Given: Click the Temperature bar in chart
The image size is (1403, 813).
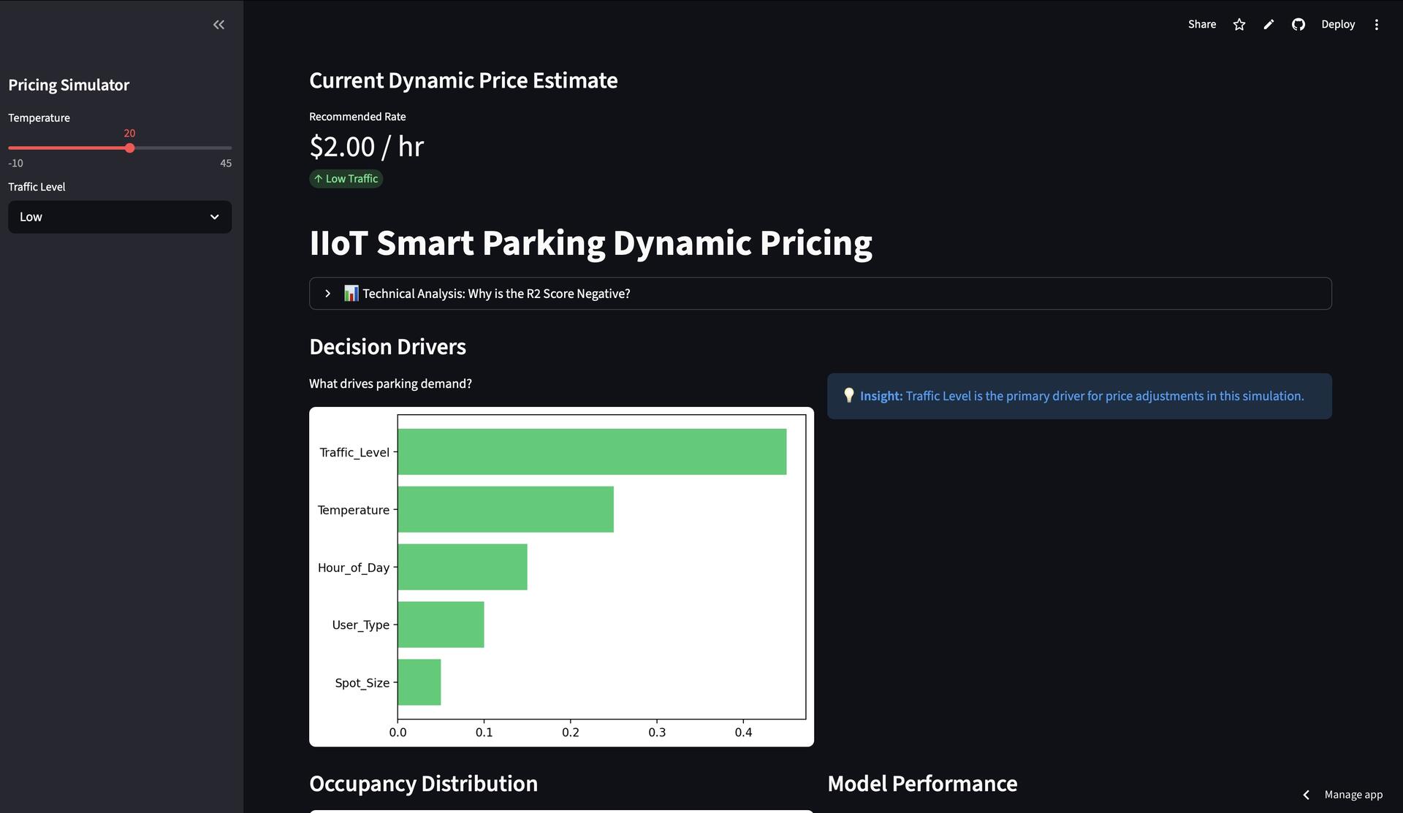Looking at the screenshot, I should (x=506, y=510).
